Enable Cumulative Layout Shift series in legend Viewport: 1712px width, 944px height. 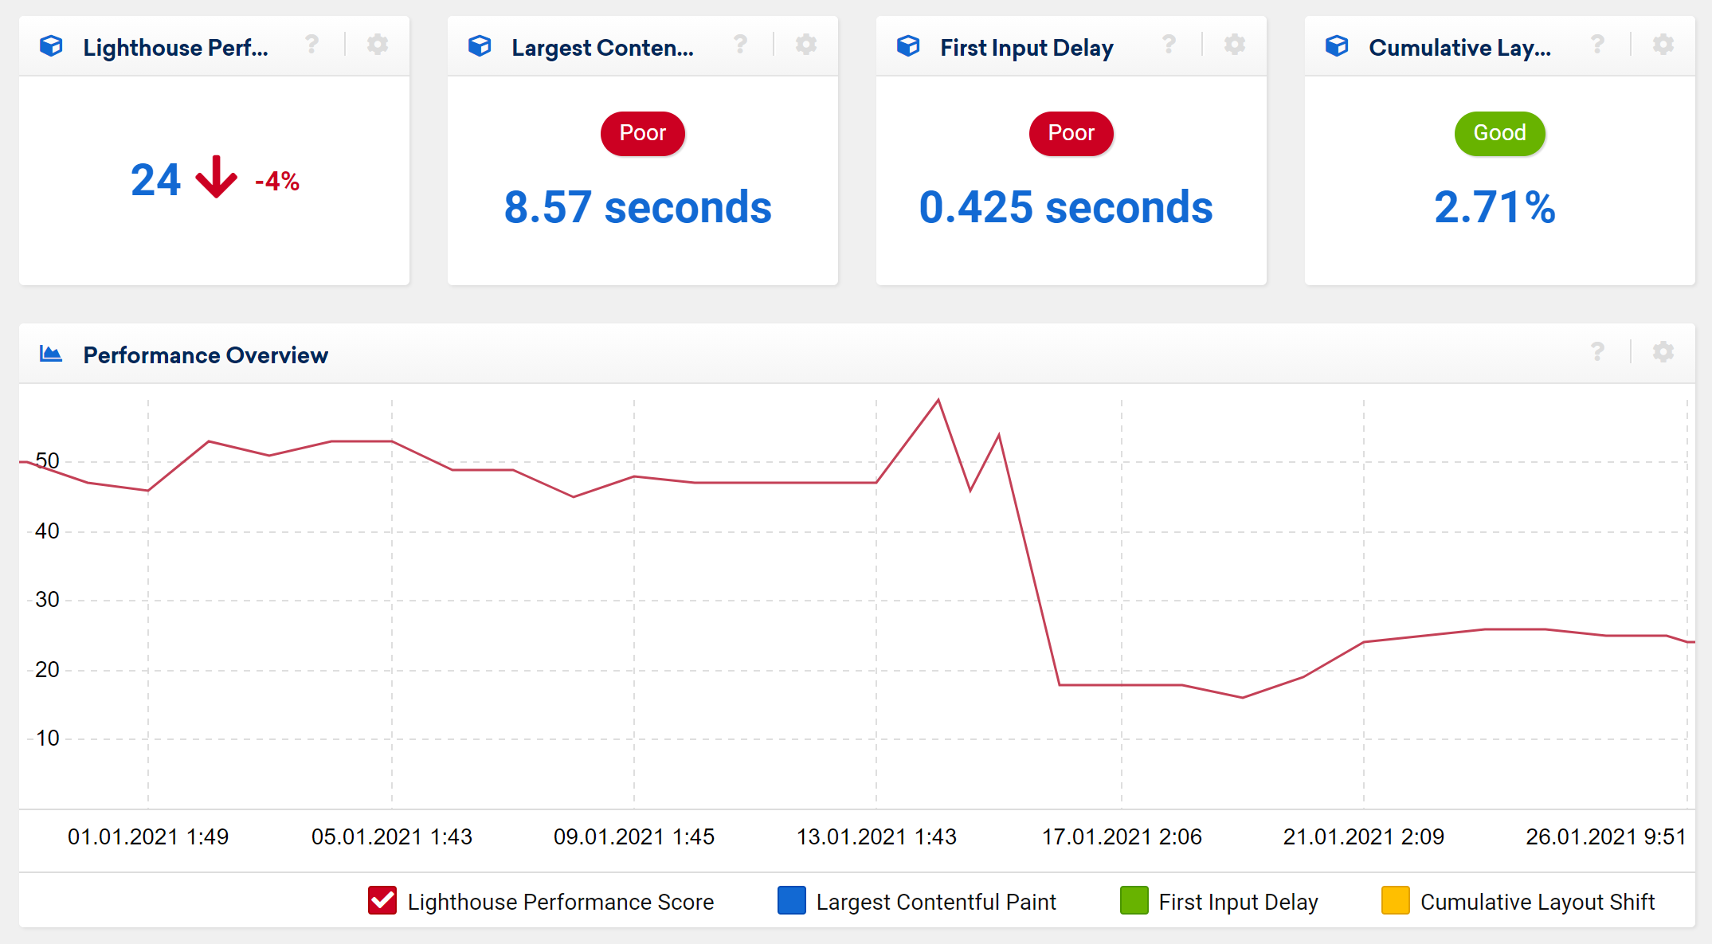point(1396,900)
